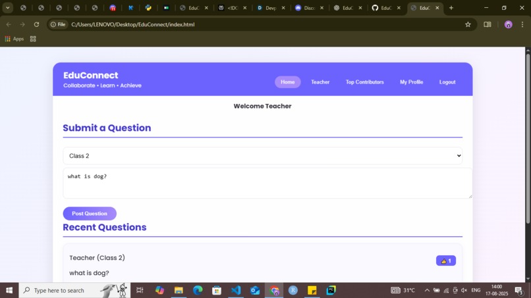Open the tab groups grid icon
The height and width of the screenshot is (298, 531).
[33, 39]
